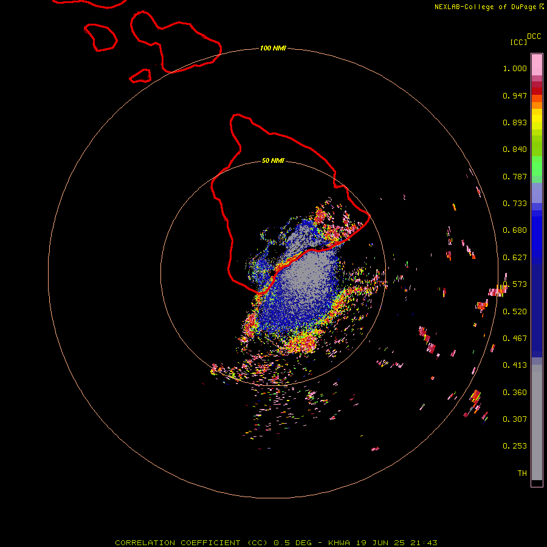Pick the orange color bar segment
This screenshot has height=547, width=547.
tap(537, 105)
